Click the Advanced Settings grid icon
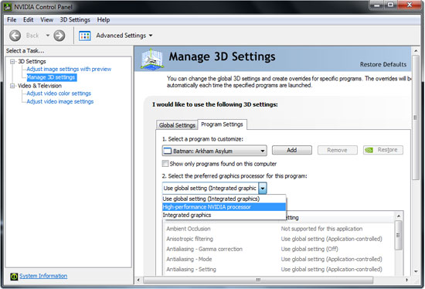This screenshot has height=289, width=425. coord(84,36)
